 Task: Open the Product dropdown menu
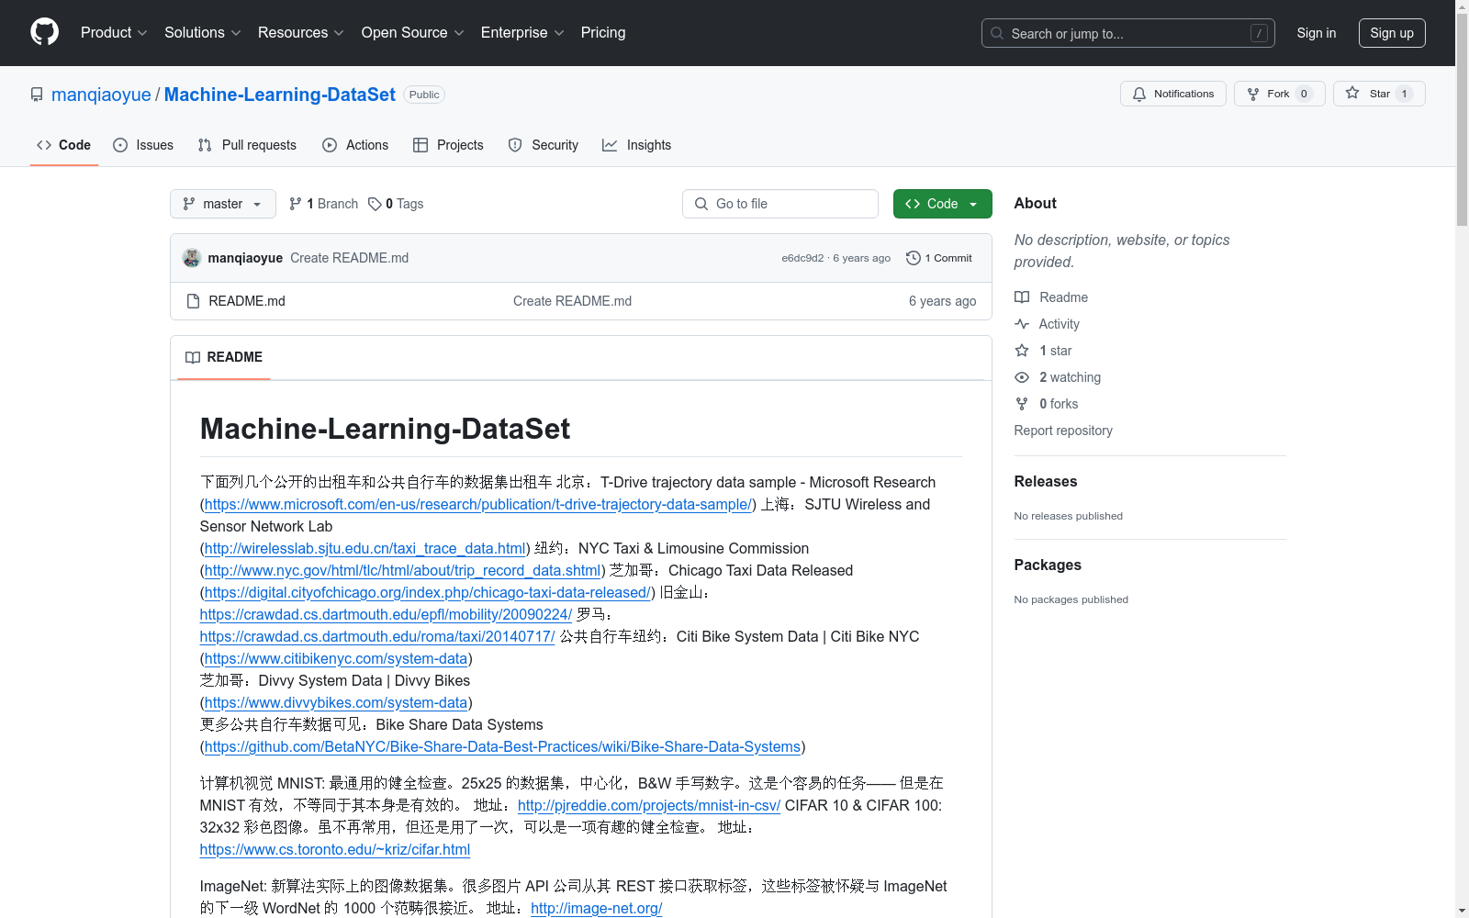click(114, 32)
